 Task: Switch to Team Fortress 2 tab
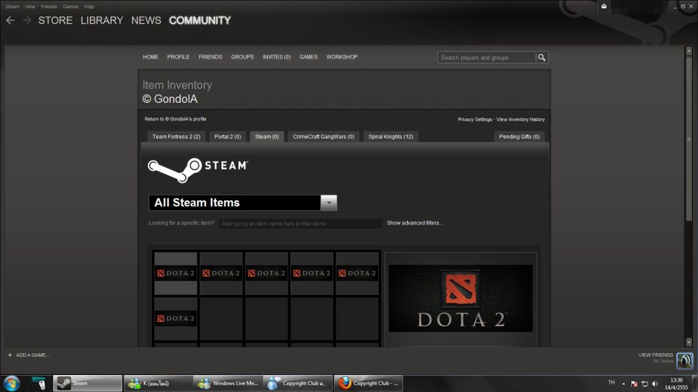[x=176, y=137]
